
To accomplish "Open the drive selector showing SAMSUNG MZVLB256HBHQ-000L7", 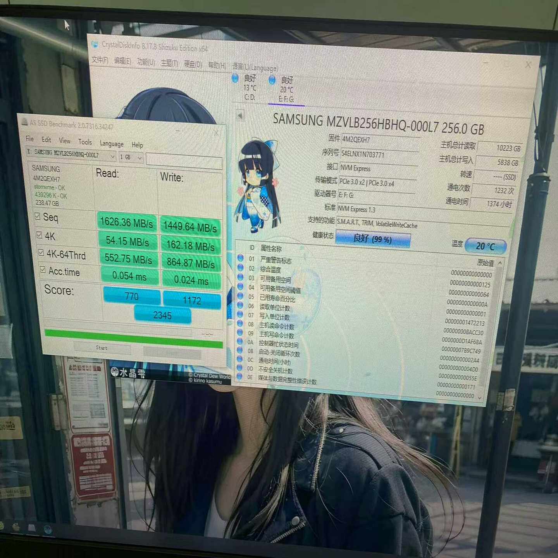I will click(71, 154).
